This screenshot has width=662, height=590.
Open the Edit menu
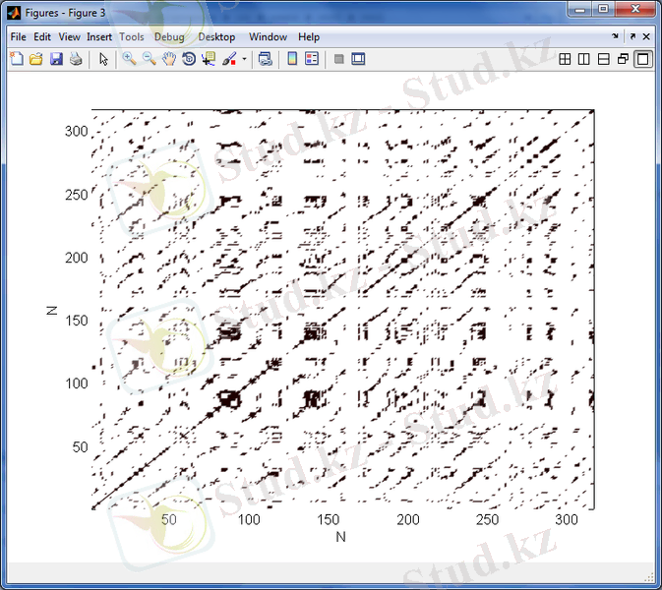coord(42,37)
